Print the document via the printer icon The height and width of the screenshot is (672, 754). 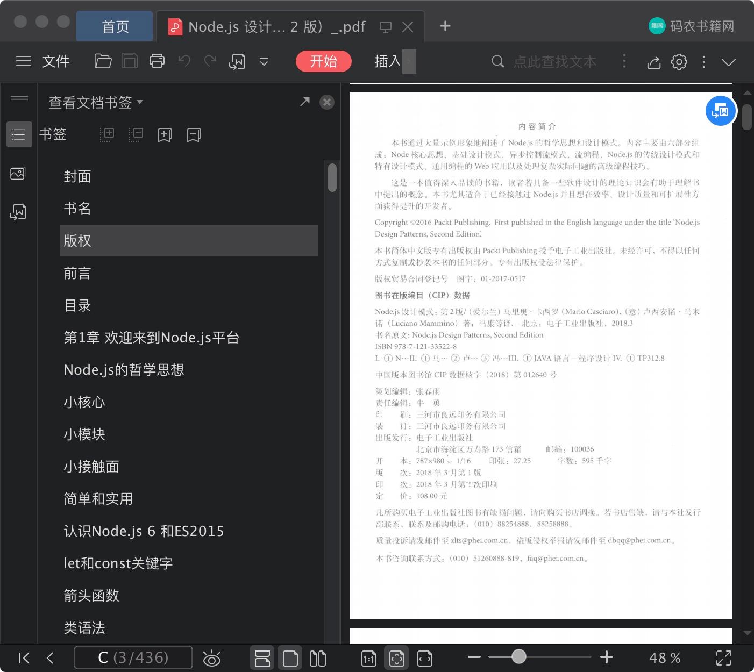[x=157, y=61]
